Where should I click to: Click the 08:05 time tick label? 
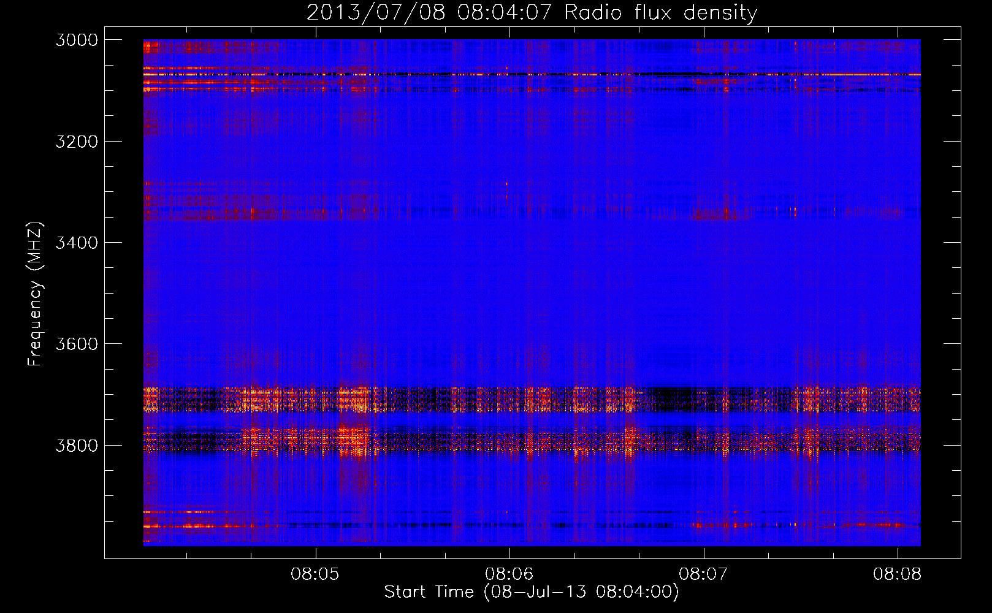pyautogui.click(x=315, y=574)
